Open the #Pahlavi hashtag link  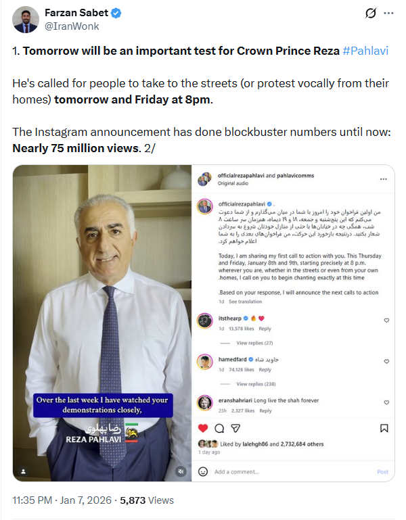pos(365,51)
